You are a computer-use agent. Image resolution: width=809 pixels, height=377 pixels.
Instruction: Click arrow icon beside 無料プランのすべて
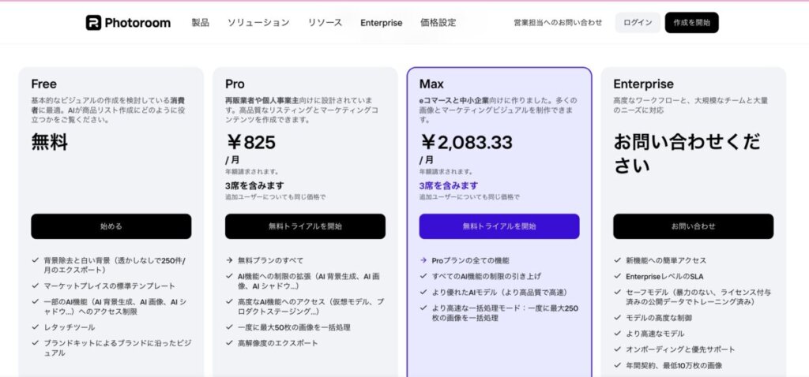[x=229, y=260]
